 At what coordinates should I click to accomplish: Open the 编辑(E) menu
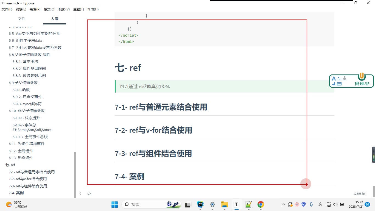[x=21, y=9]
